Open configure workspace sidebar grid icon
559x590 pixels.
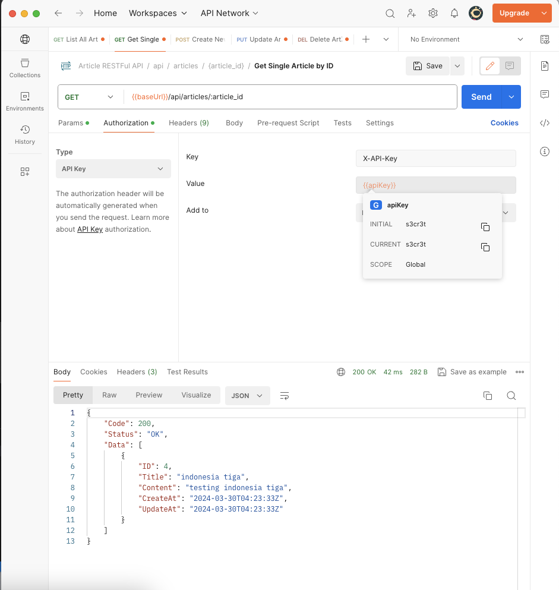pyautogui.click(x=25, y=172)
